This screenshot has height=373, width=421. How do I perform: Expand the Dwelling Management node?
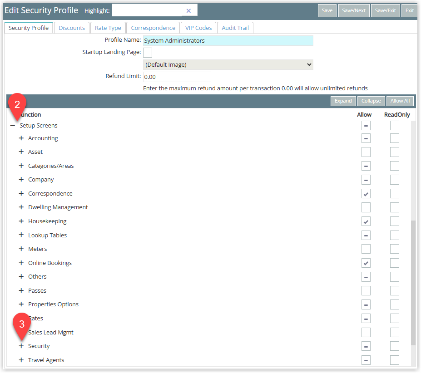(21, 207)
